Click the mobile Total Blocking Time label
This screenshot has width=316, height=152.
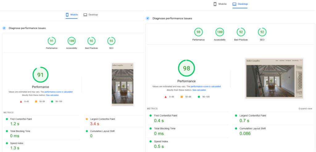click(20, 131)
